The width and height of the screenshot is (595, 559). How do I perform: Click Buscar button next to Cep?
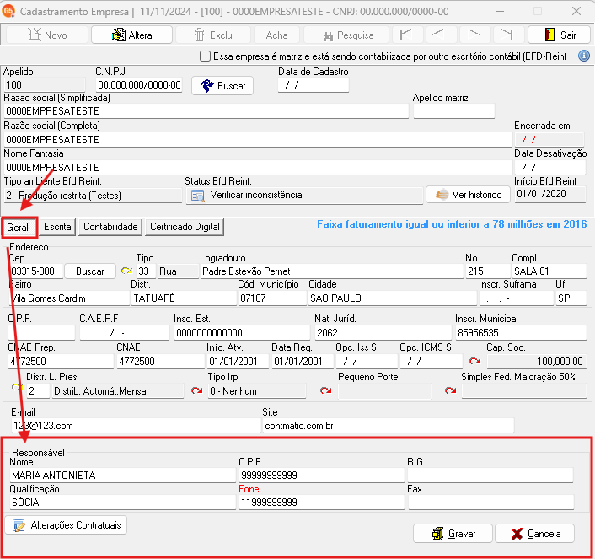coord(90,271)
